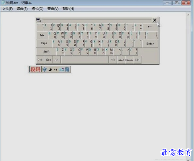The image size is (194, 161).
Task: Toggle the half-moon full/half width icon
Action: pos(50,69)
